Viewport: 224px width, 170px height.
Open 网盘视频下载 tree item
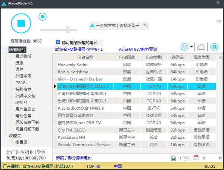(27, 129)
